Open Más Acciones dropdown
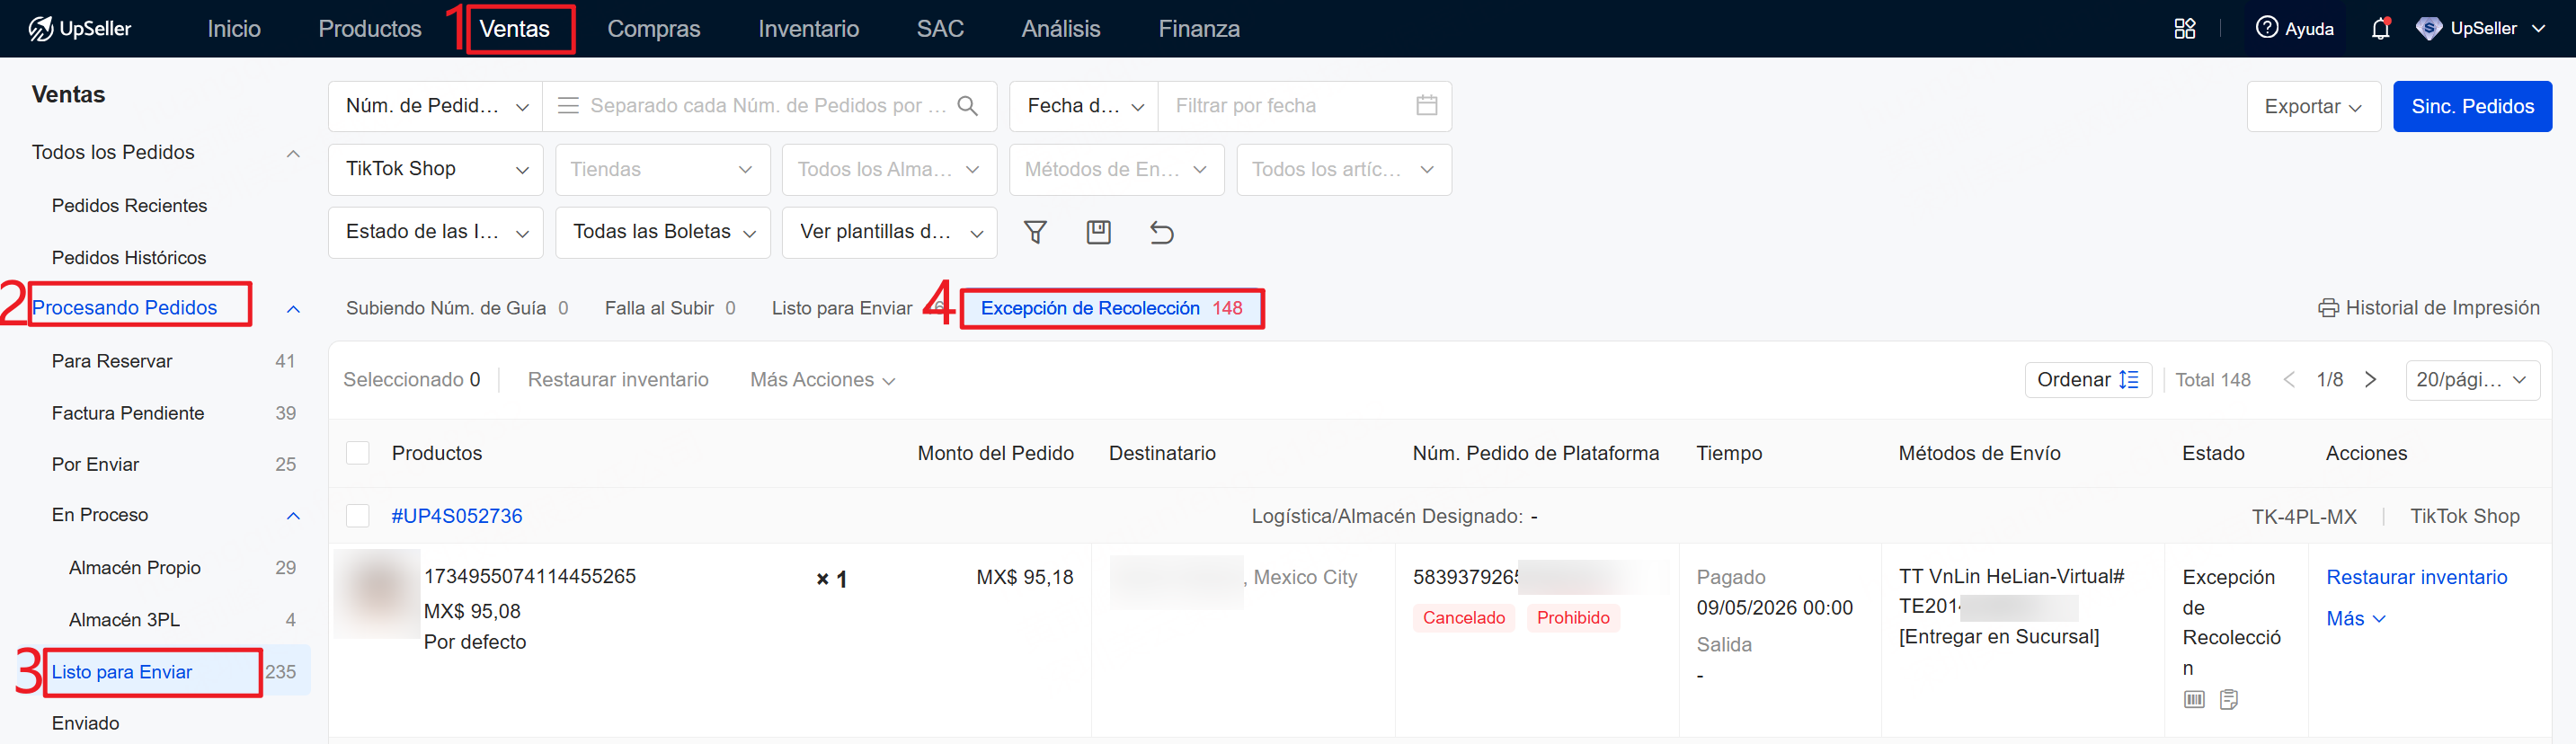 pos(822,380)
